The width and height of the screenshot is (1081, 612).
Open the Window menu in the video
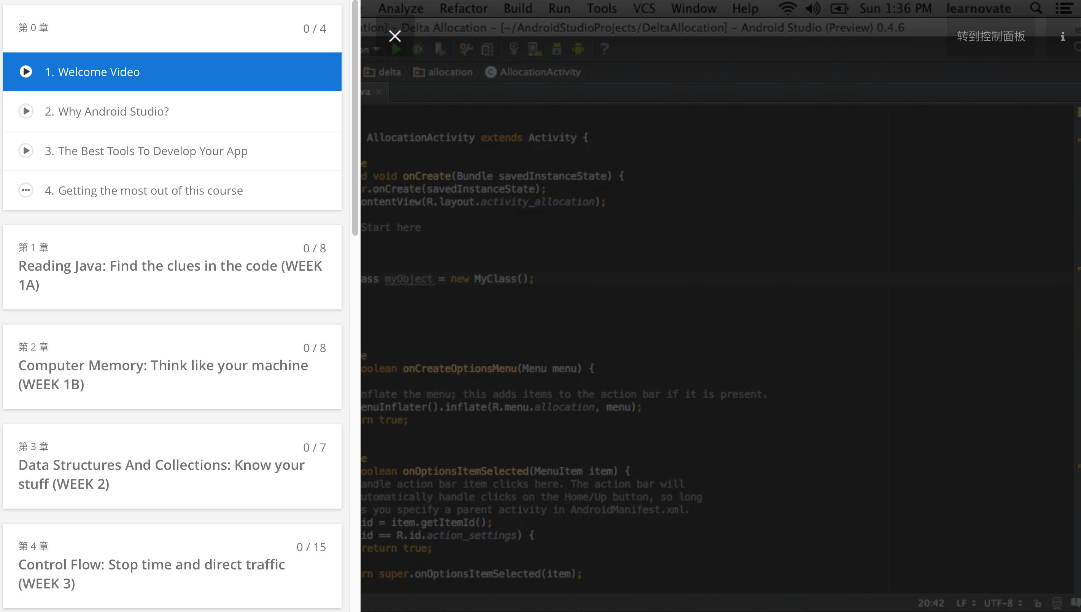coord(693,8)
